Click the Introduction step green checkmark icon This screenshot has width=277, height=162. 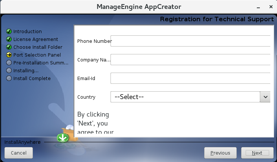pyautogui.click(x=9, y=32)
